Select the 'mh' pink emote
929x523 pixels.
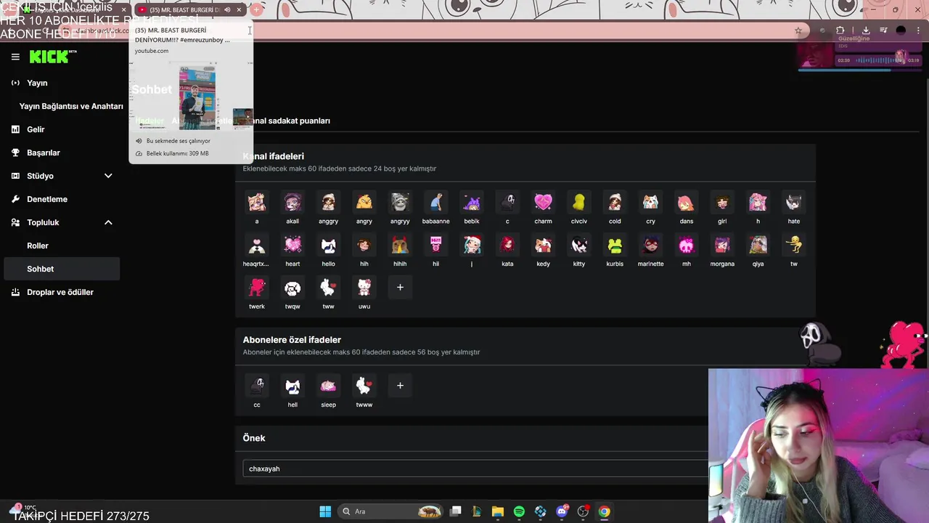coord(686,245)
